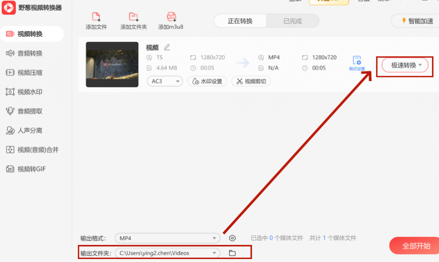439x262 pixels.
Task: Open 格式设置 format settings for the video
Action: (x=357, y=63)
